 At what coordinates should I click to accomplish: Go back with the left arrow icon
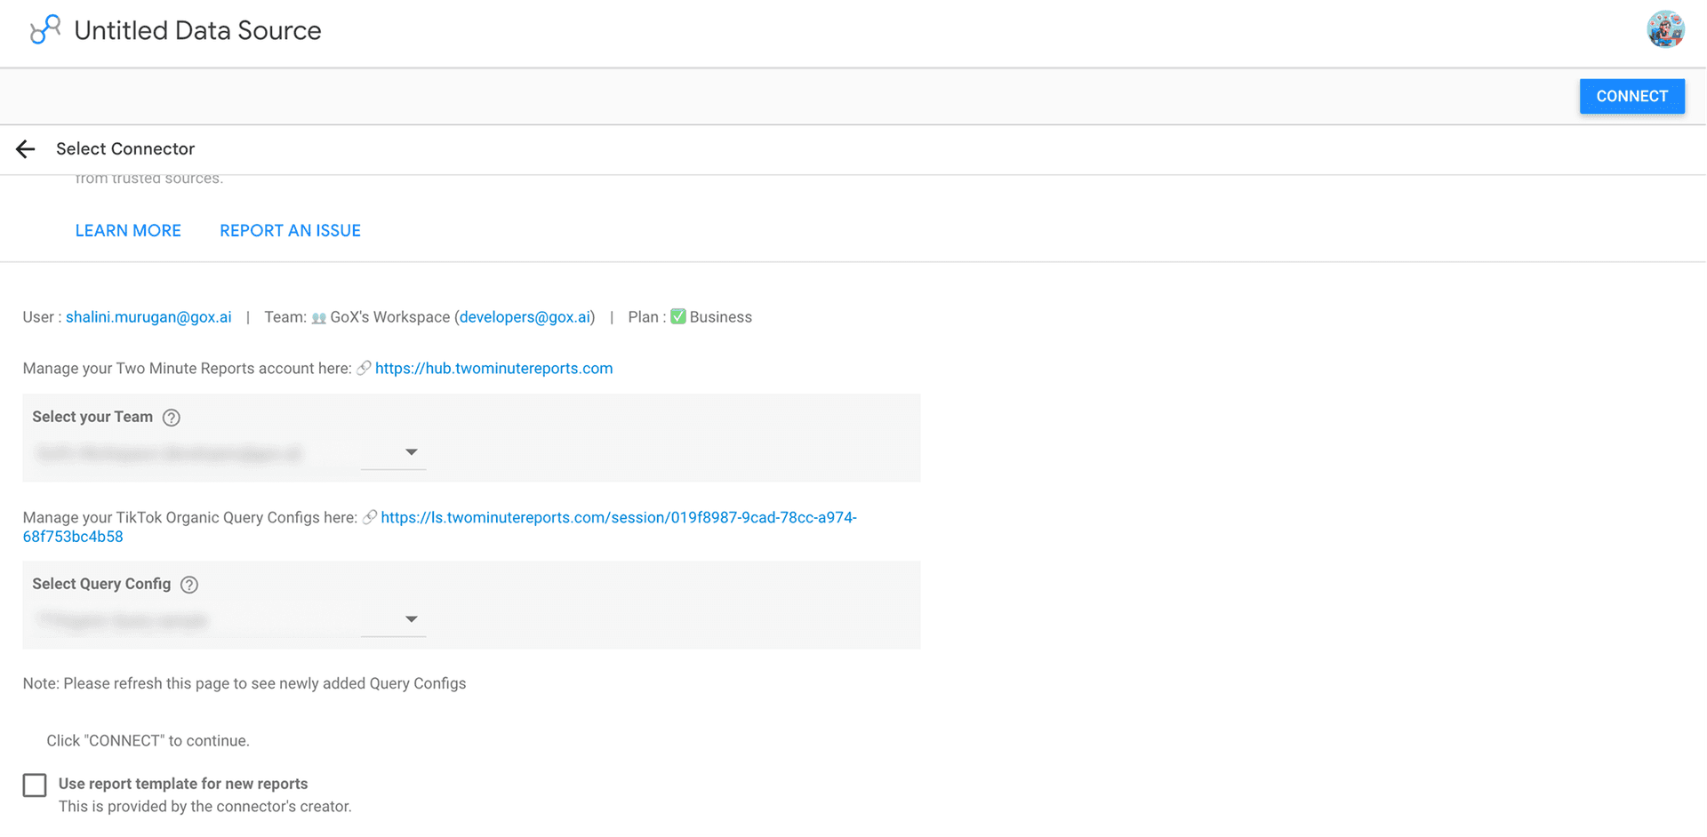tap(26, 149)
